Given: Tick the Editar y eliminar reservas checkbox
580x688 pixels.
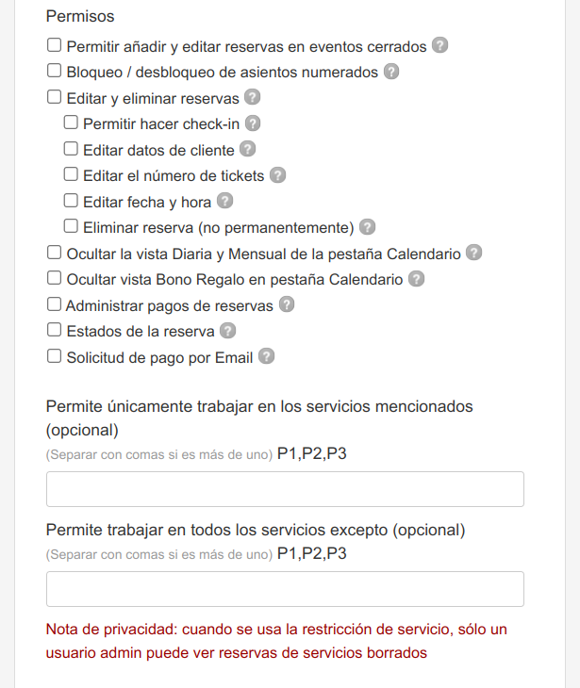Looking at the screenshot, I should click(x=54, y=96).
